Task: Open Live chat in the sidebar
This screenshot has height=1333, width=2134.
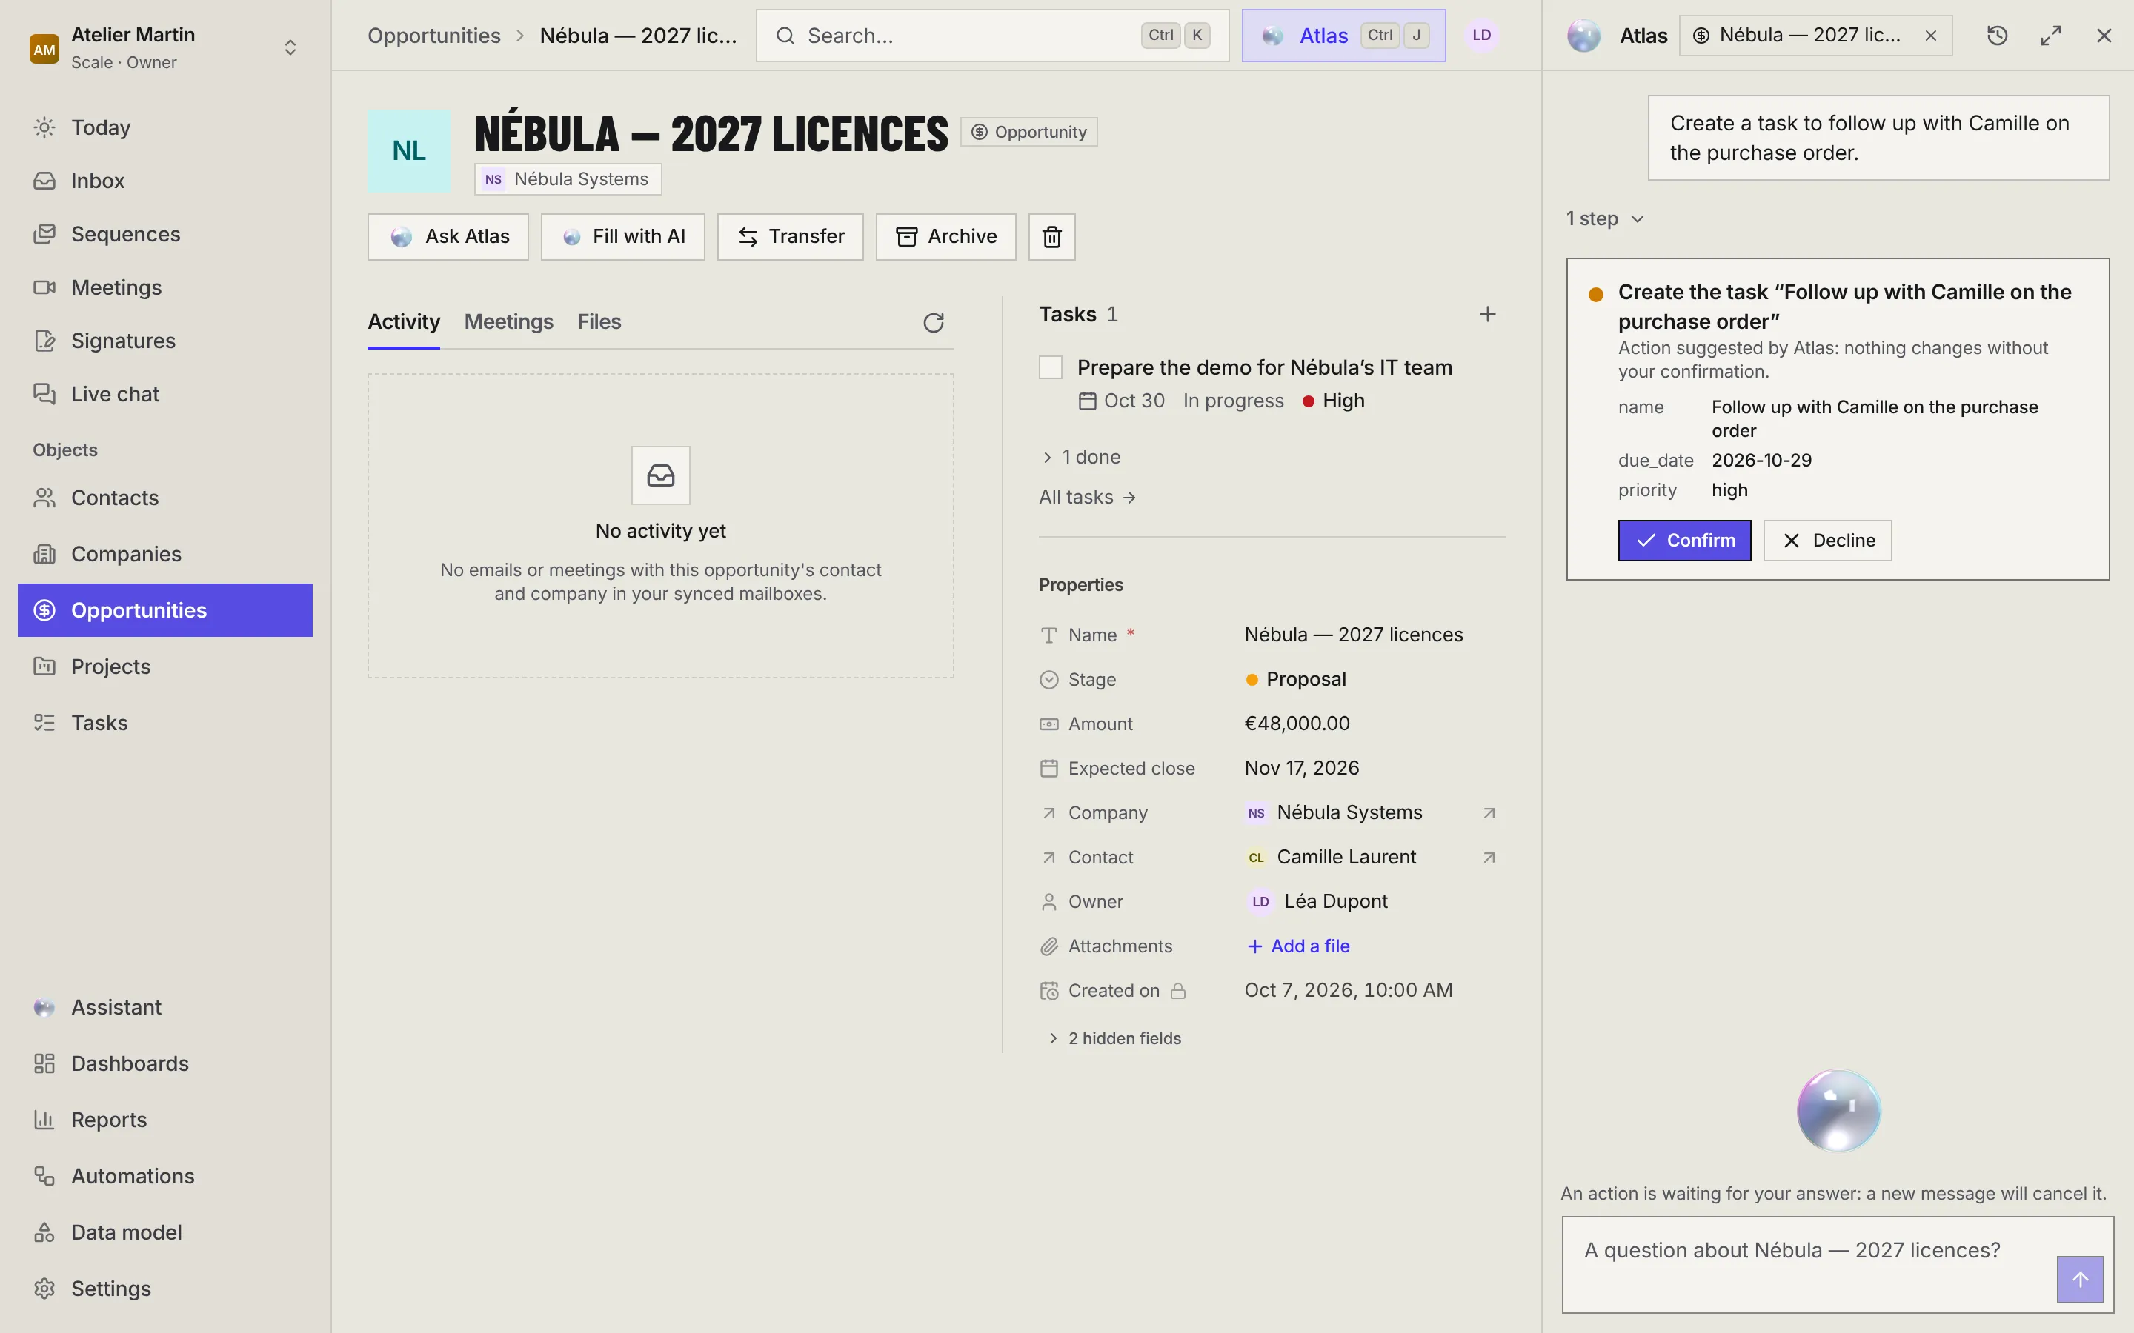Action: pos(165,394)
